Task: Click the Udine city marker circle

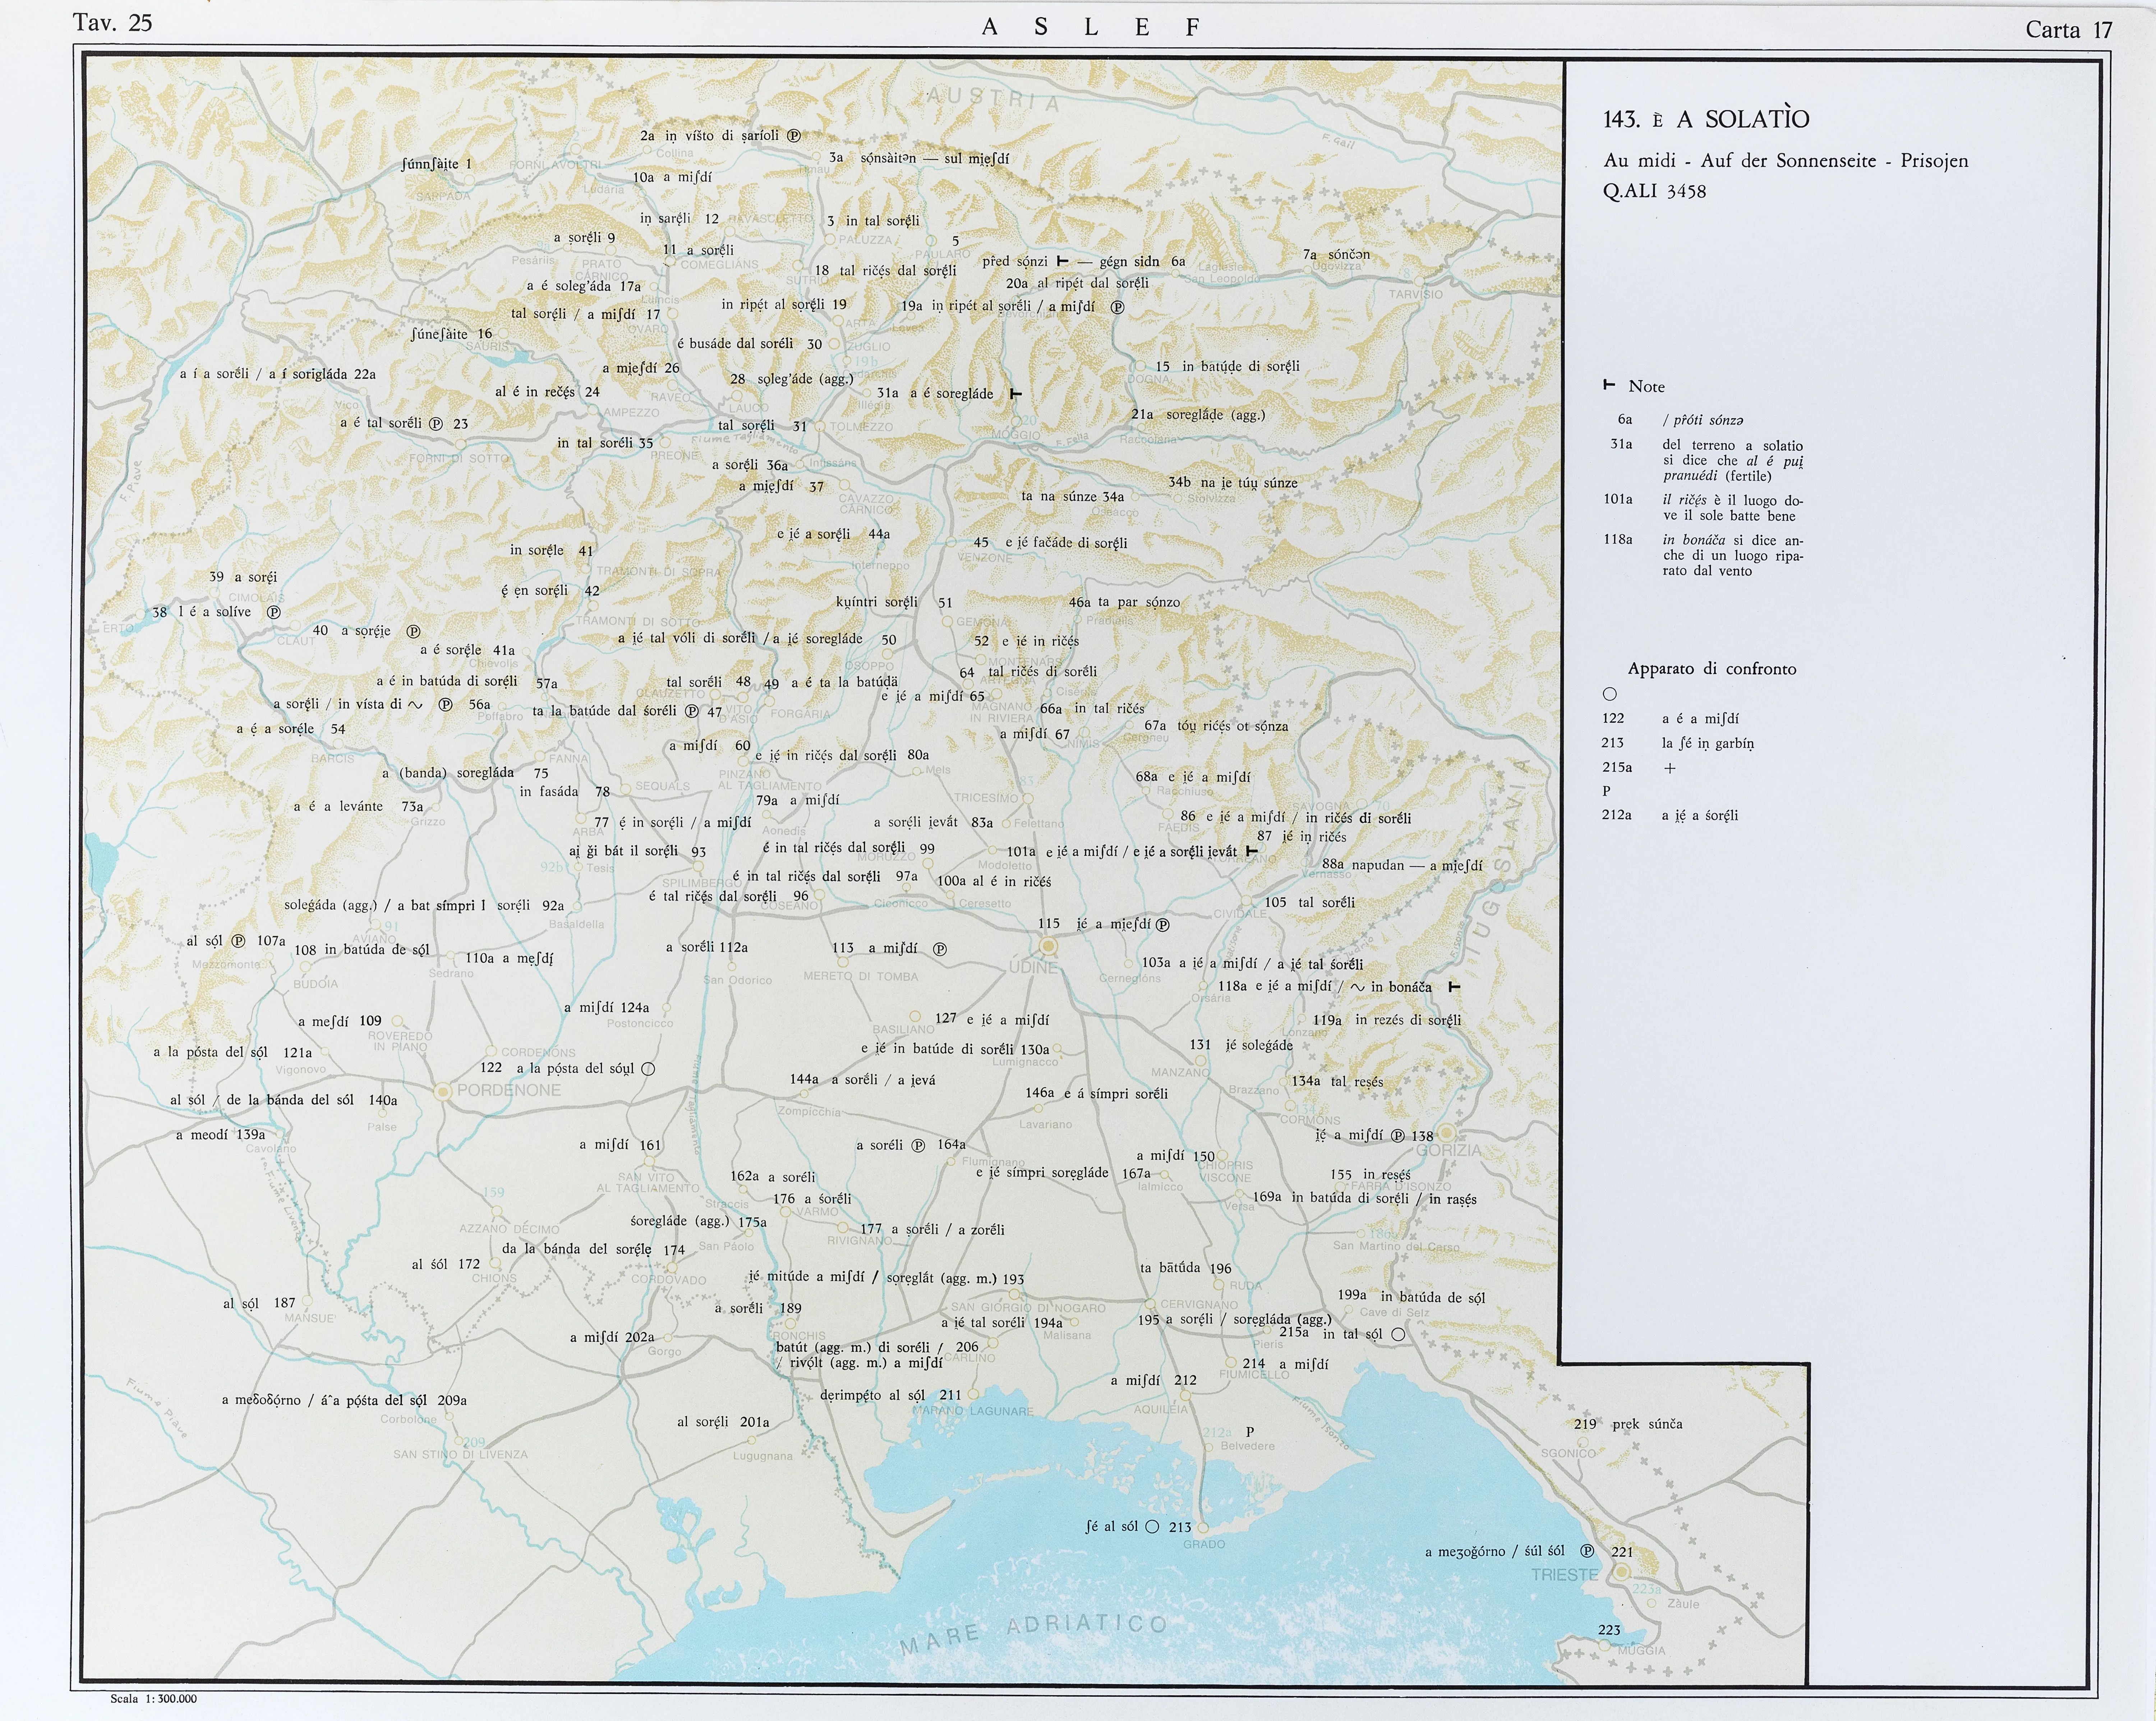Action: point(1048,946)
